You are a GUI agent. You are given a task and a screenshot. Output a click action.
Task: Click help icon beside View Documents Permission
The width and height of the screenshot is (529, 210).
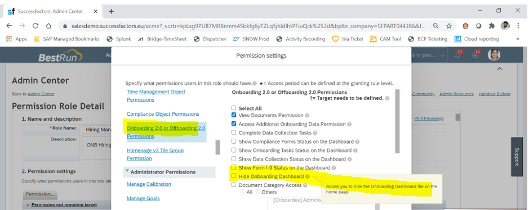click(307, 115)
